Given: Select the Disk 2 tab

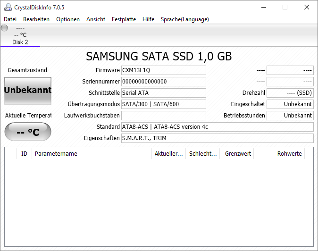Looking at the screenshot, I should click(20, 35).
